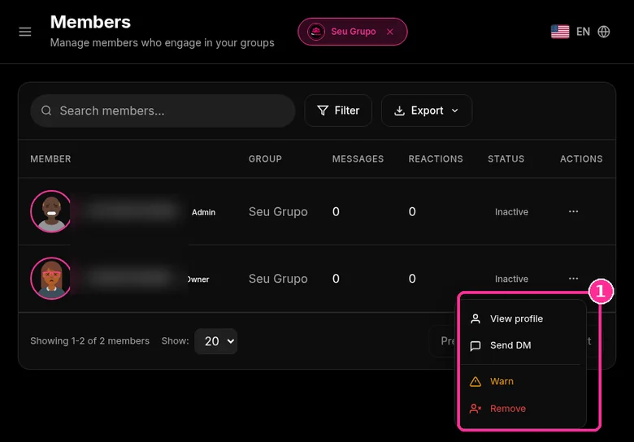Open actions menu for Owner row
634x442 pixels.
pos(573,279)
